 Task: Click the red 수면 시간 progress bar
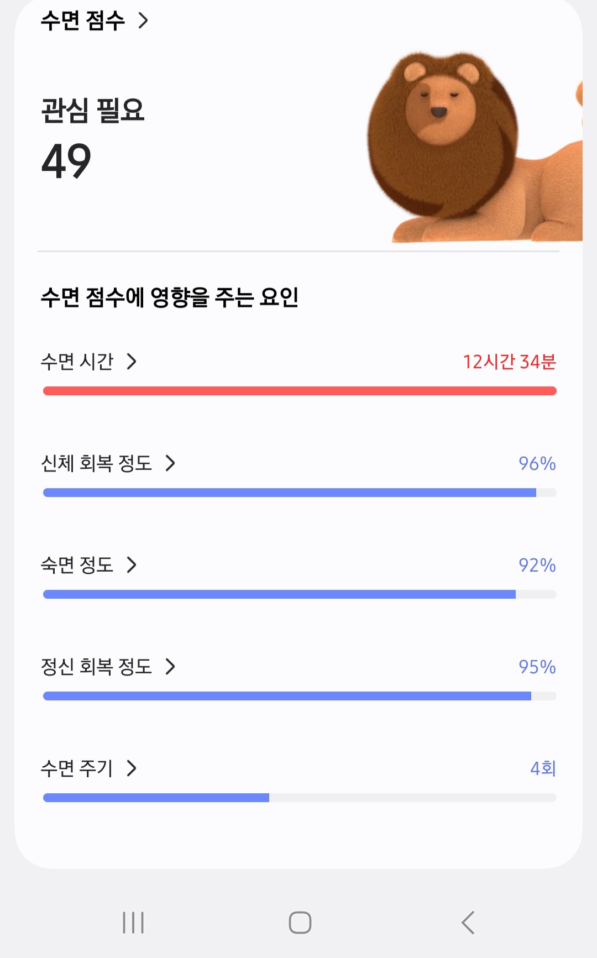[x=300, y=391]
